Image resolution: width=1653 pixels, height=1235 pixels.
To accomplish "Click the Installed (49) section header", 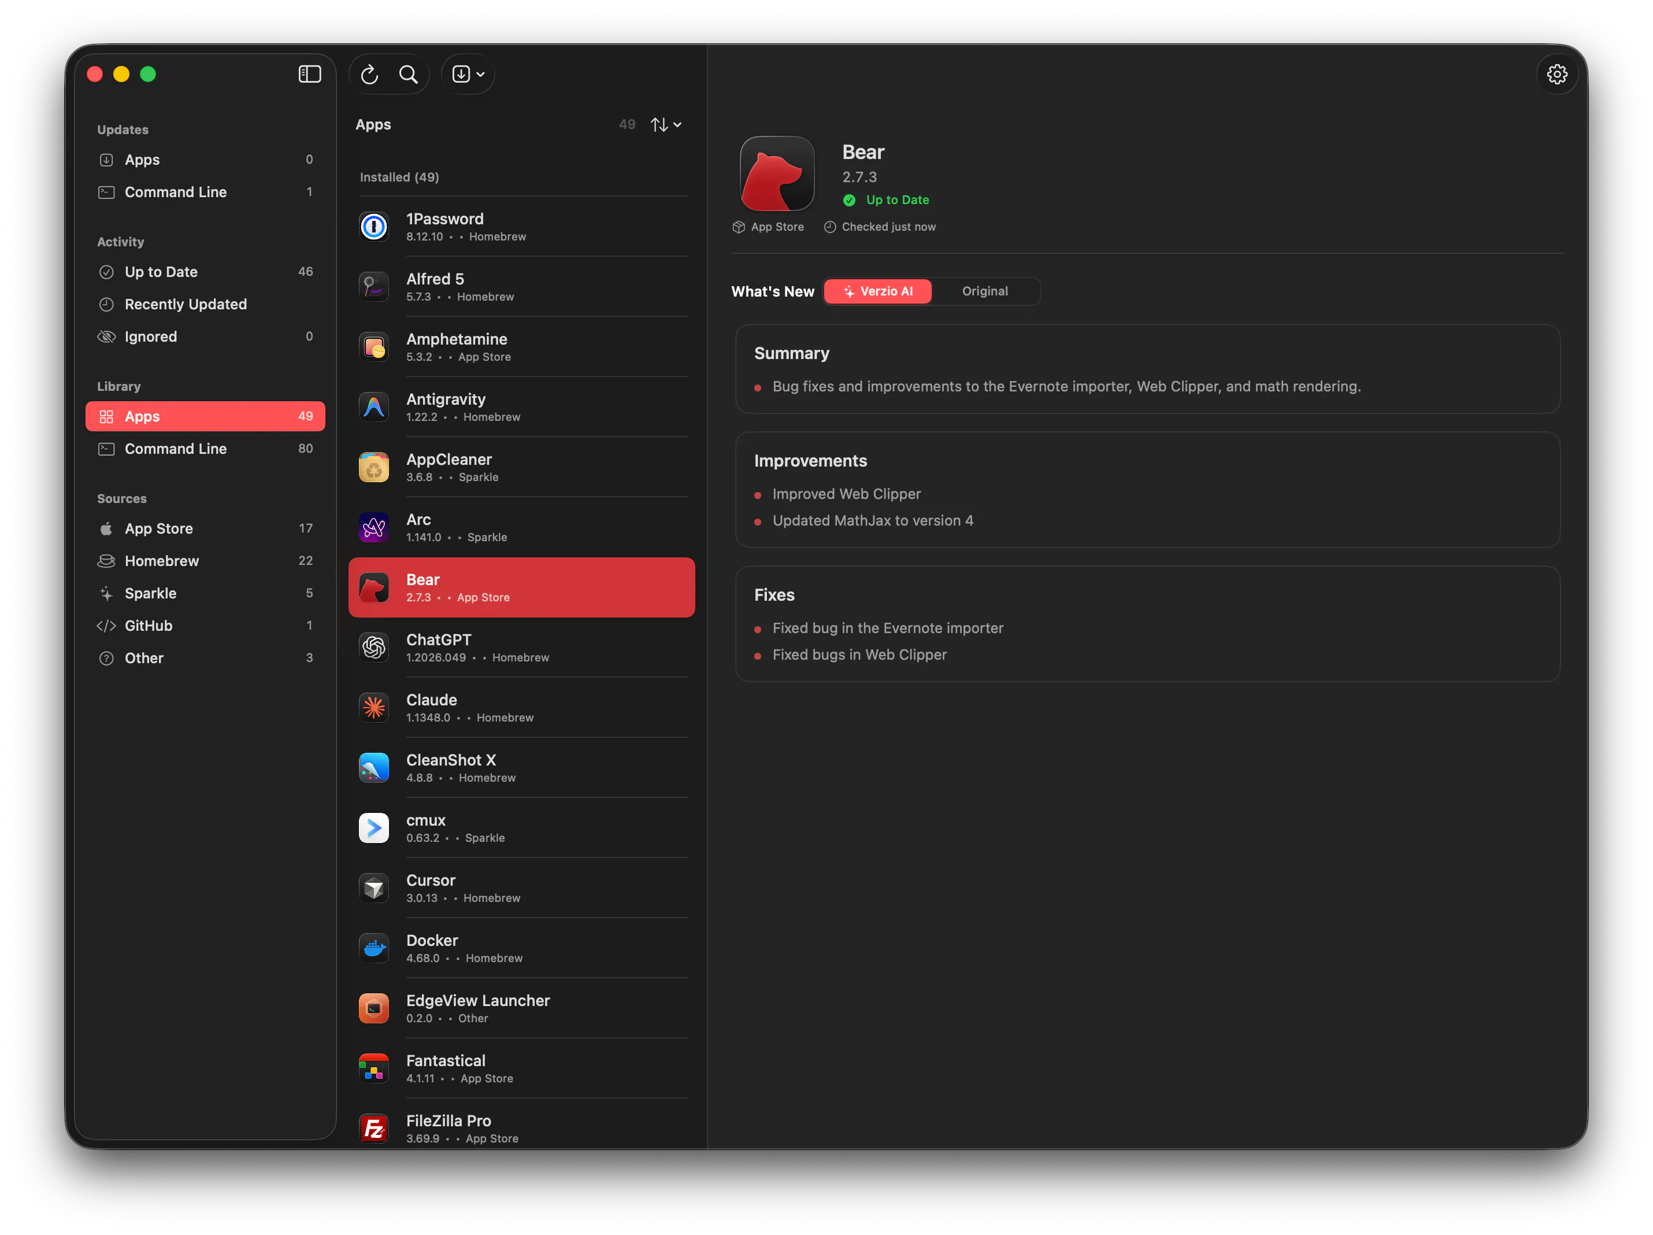I will pyautogui.click(x=400, y=177).
